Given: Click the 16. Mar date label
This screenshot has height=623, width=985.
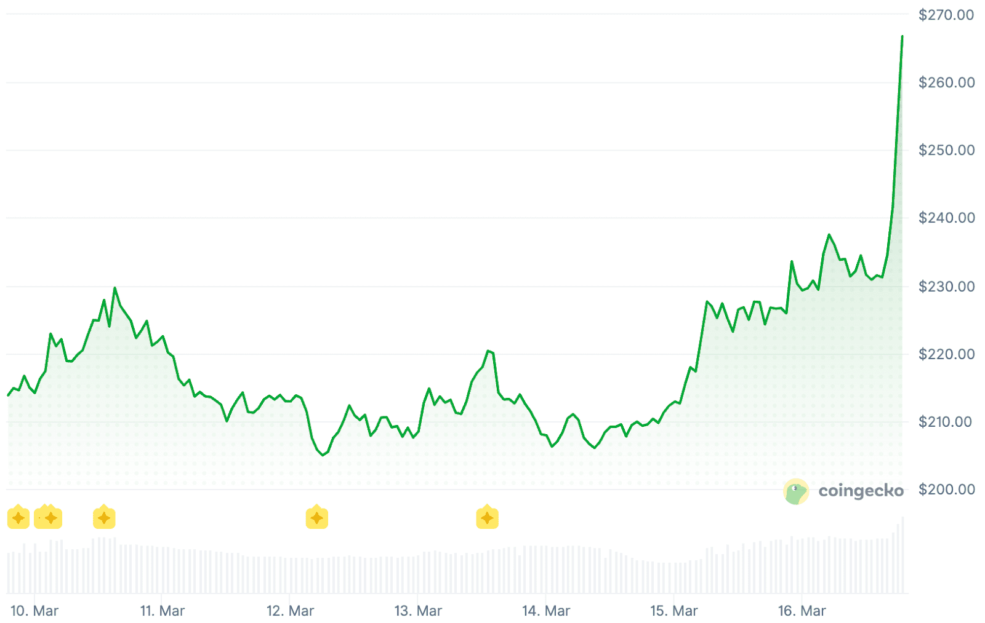Looking at the screenshot, I should (802, 611).
